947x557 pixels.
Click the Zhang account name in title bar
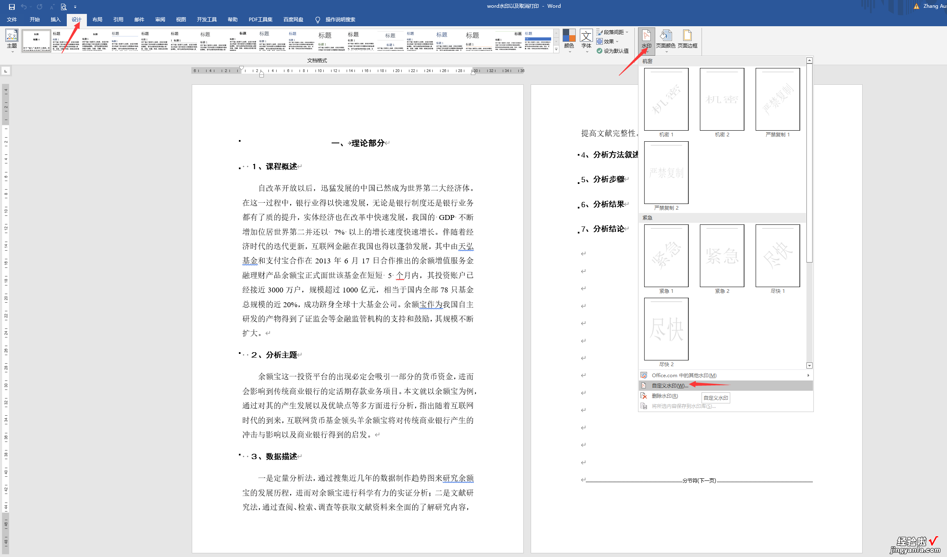coord(934,6)
